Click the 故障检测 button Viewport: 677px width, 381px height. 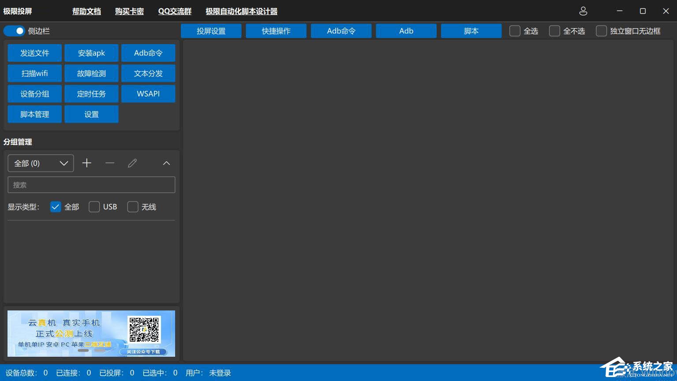pyautogui.click(x=91, y=73)
